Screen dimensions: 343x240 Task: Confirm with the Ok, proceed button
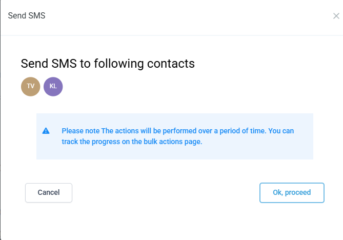[x=292, y=193]
